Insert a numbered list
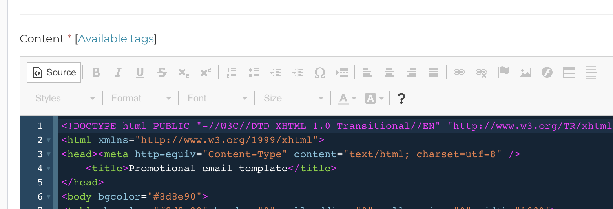Image resolution: width=613 pixels, height=209 pixels. pos(232,72)
